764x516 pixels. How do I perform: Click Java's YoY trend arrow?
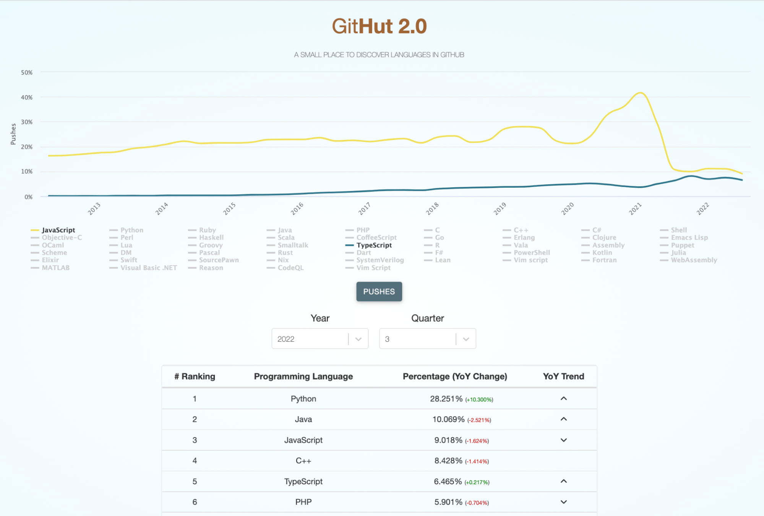point(563,419)
